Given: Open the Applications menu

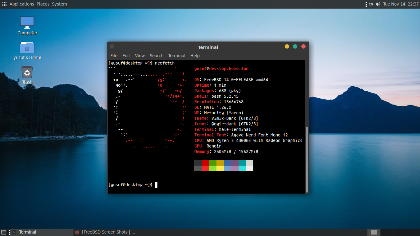Looking at the screenshot, I should (x=22, y=4).
